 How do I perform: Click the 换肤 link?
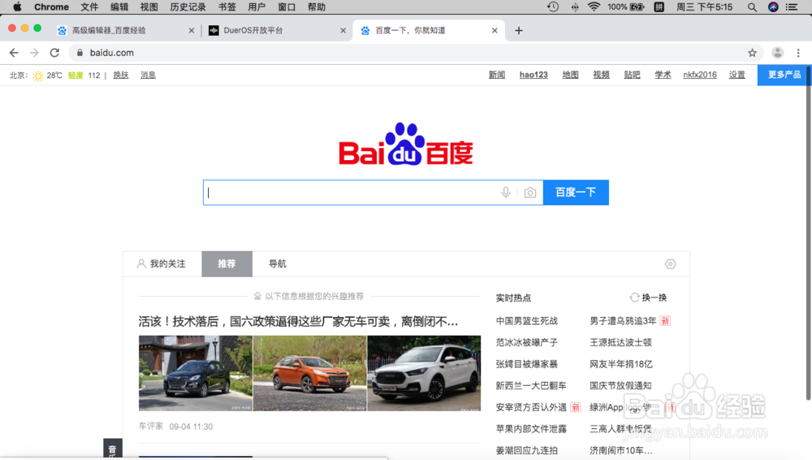pos(121,76)
